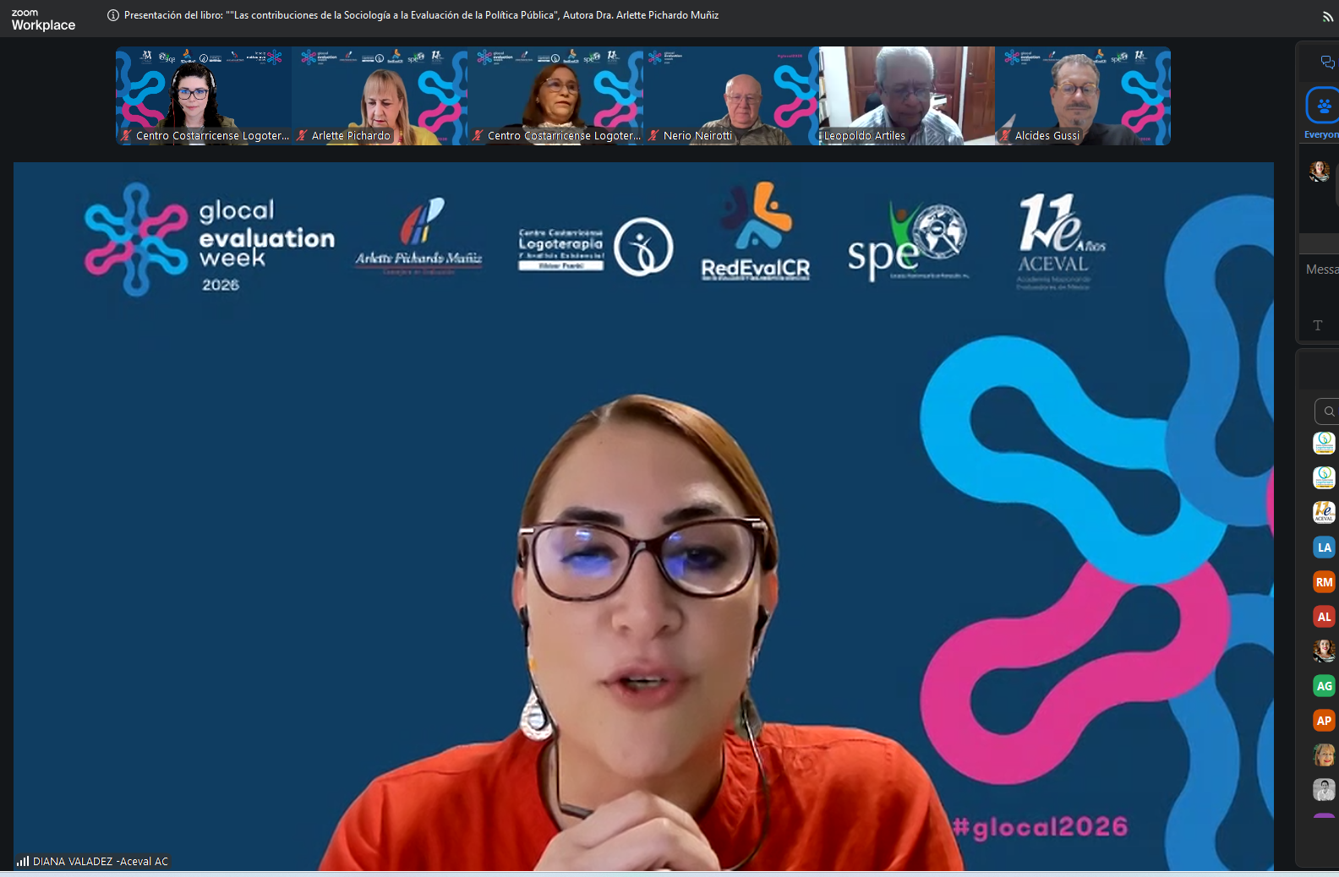This screenshot has width=1339, height=877.
Task: Click Arlette Pichardo's video thumbnail
Action: (x=380, y=96)
